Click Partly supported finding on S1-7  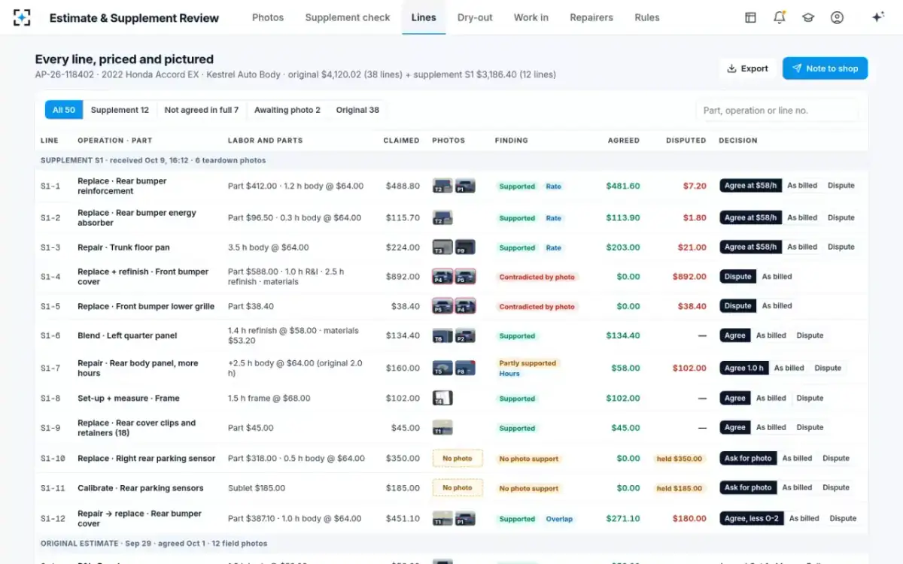click(x=528, y=363)
